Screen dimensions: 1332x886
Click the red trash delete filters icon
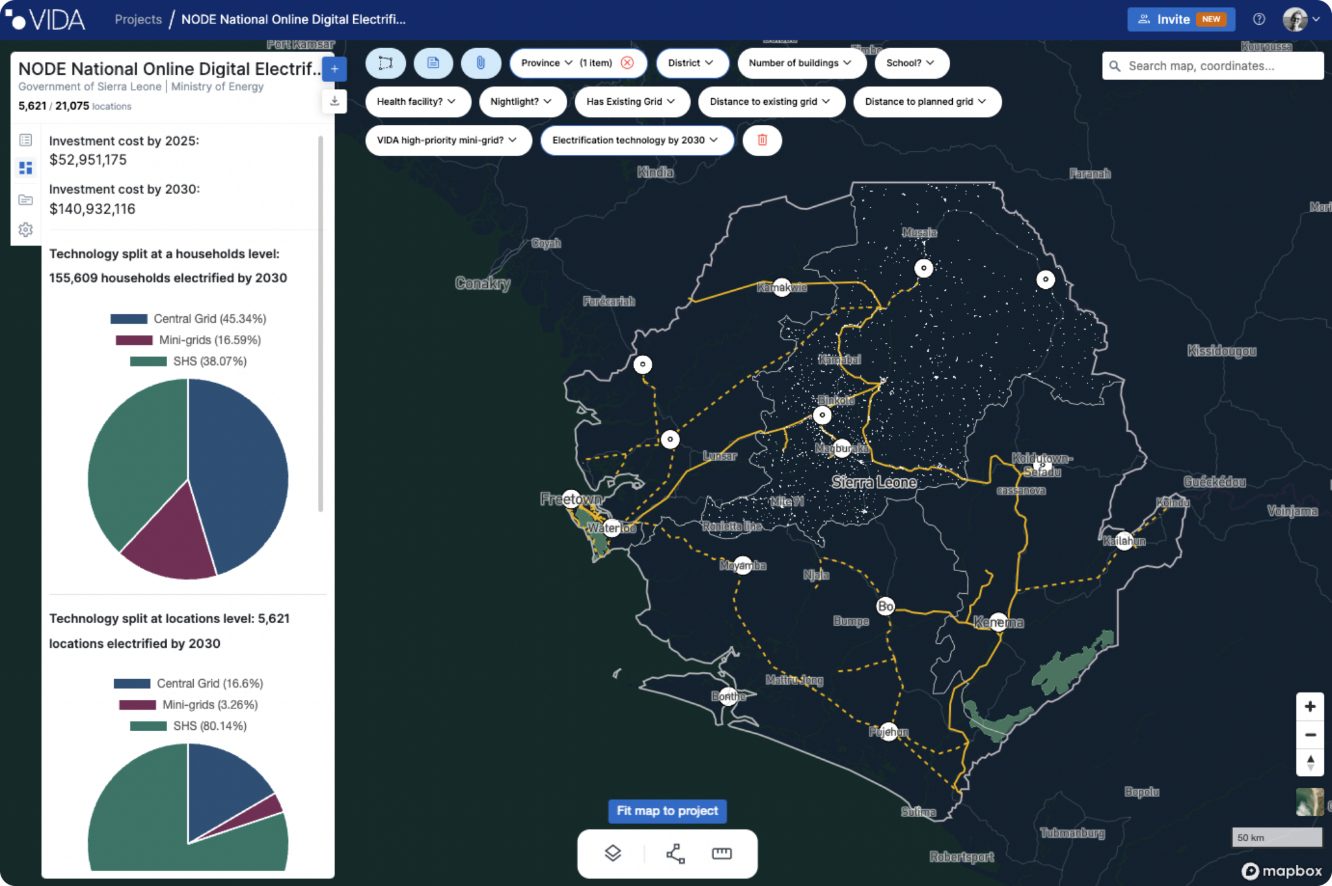click(762, 140)
